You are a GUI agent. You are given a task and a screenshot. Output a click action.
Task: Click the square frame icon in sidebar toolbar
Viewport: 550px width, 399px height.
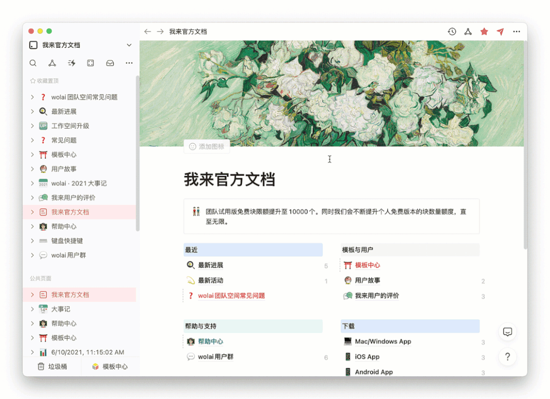tap(91, 63)
